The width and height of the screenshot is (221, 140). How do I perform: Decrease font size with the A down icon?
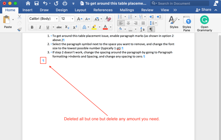tap(87, 19)
